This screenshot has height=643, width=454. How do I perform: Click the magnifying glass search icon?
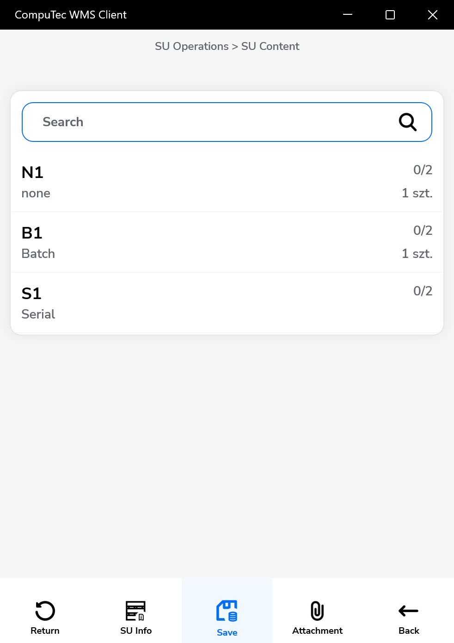tap(408, 122)
